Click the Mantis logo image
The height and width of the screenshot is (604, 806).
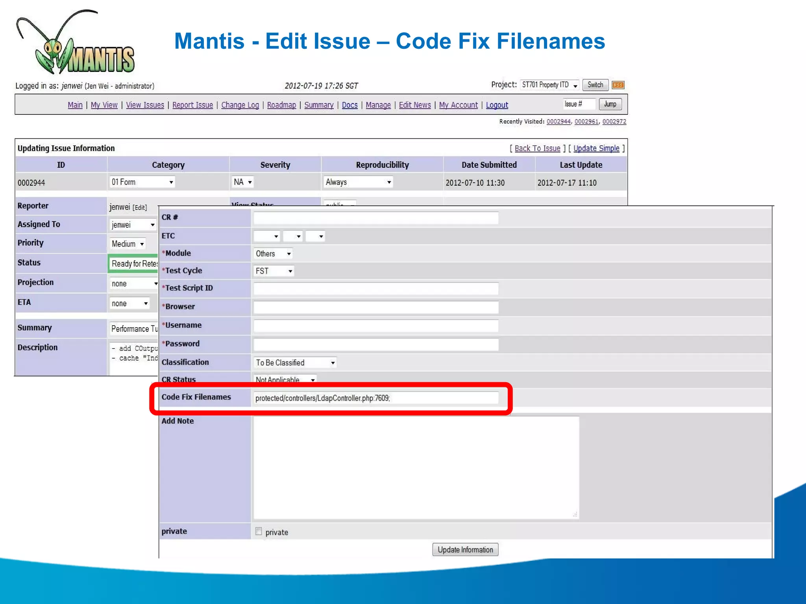pyautogui.click(x=76, y=42)
